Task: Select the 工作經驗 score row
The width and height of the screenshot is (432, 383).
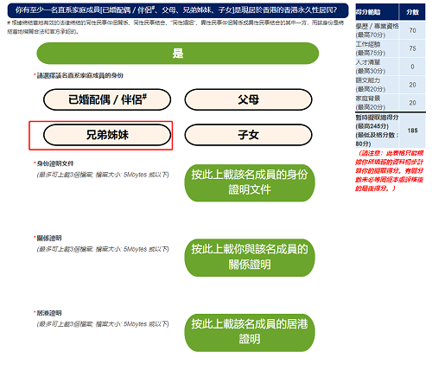Action: pyautogui.click(x=391, y=48)
